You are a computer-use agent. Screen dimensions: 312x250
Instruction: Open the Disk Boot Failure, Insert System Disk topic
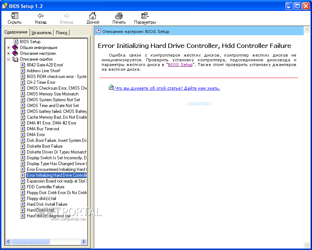(57, 140)
